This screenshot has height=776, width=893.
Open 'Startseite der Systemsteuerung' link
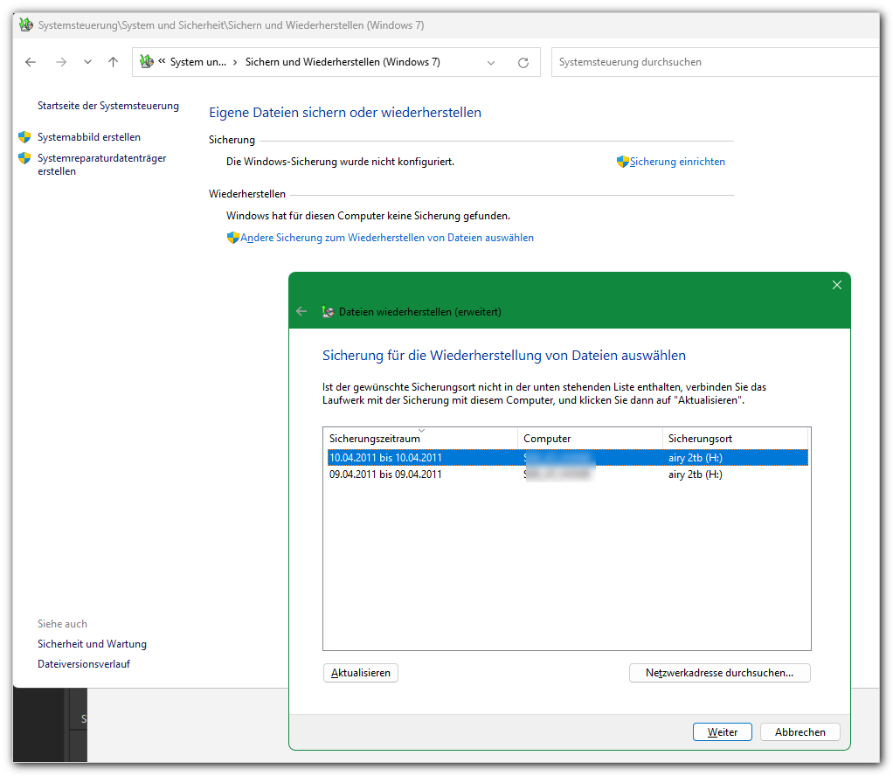coord(108,106)
